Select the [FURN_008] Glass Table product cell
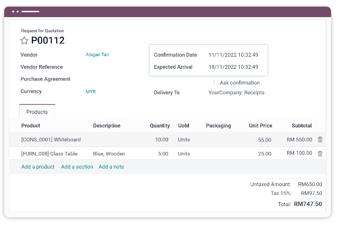 click(x=49, y=154)
